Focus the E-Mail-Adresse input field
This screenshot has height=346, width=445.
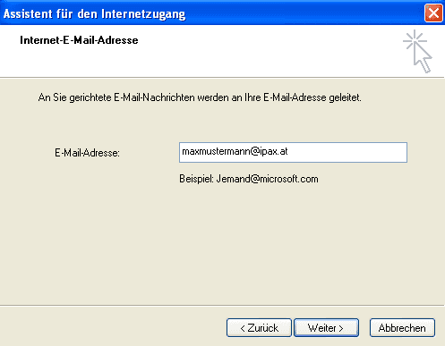pos(293,152)
